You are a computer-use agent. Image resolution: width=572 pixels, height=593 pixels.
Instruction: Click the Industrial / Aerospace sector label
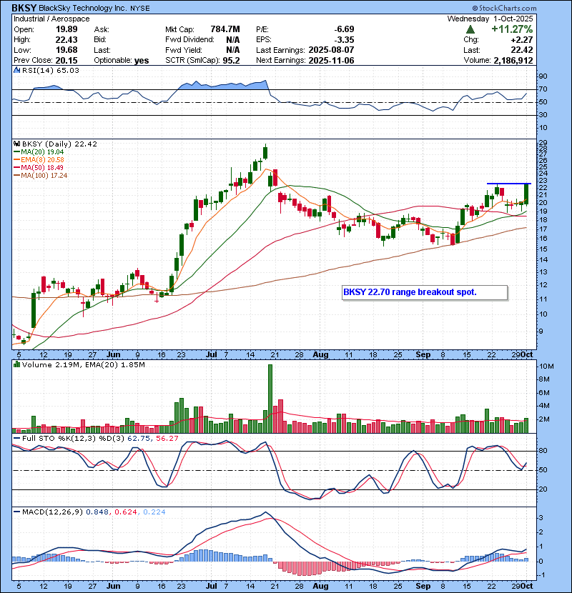(51, 19)
